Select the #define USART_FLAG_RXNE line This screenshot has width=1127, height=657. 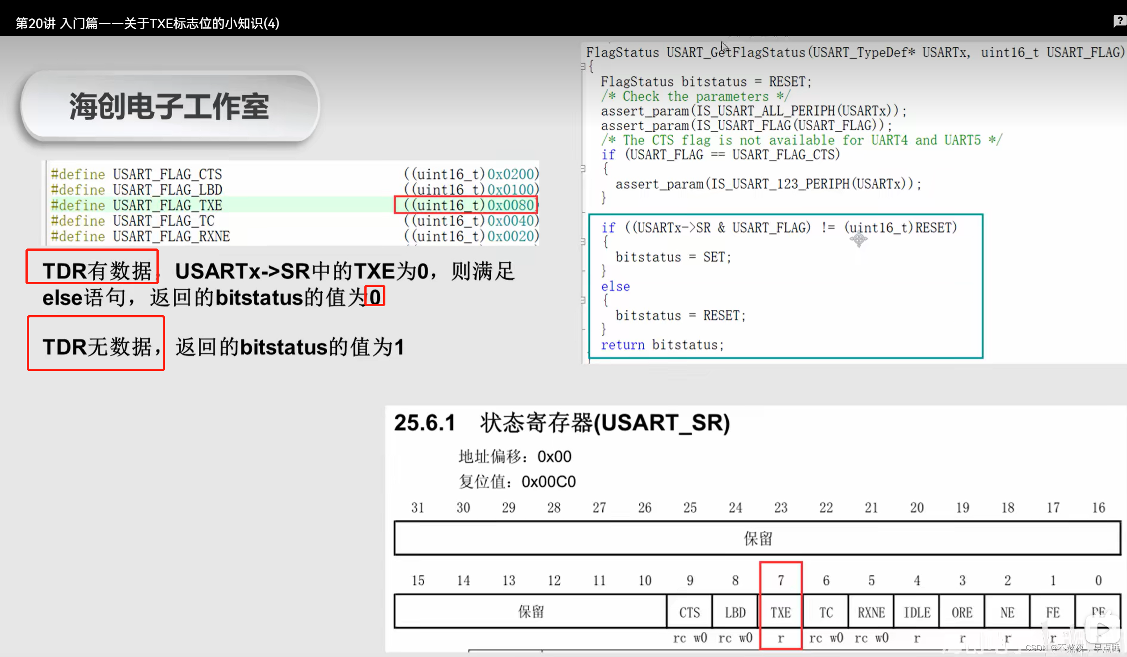click(x=294, y=236)
